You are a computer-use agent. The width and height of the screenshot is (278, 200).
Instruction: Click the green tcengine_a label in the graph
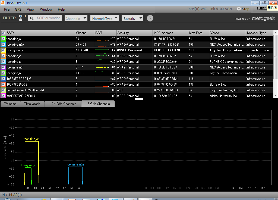tap(28, 165)
